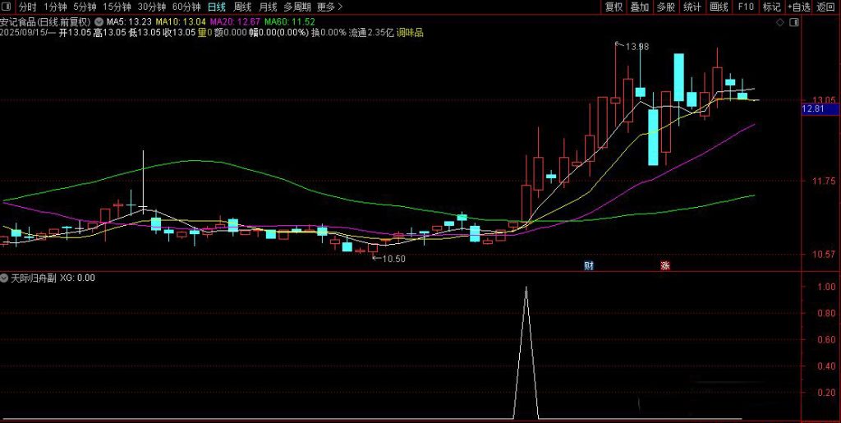Open the 画线 drawing tools
Viewport: 841px width, 423px height.
[x=719, y=7]
